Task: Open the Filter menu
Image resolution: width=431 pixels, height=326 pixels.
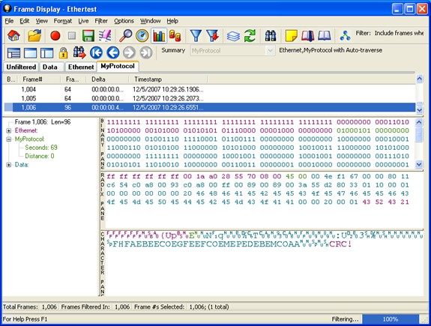Action: 101,21
